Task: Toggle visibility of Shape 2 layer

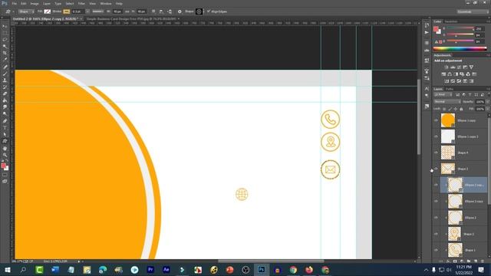Action: [x=436, y=234]
